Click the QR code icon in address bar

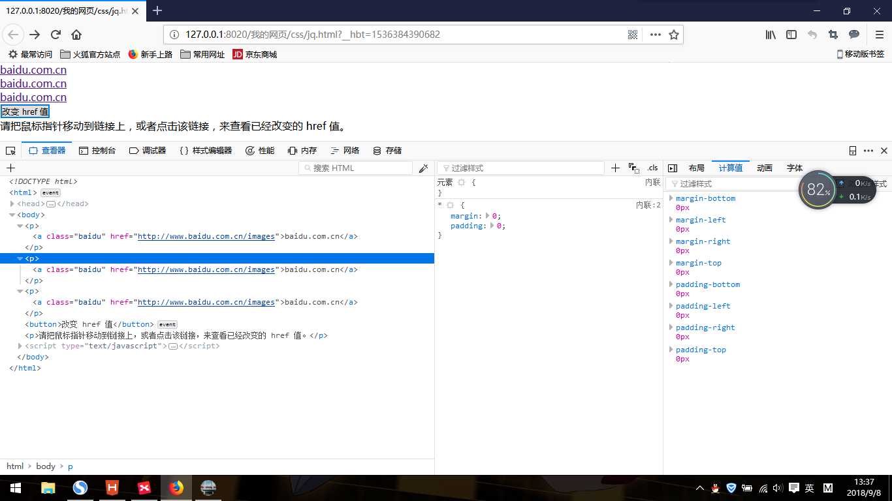pos(633,35)
